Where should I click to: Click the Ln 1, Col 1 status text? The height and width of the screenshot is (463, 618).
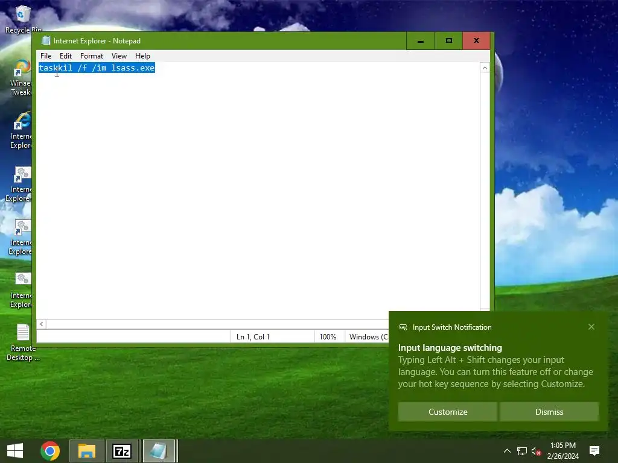click(253, 336)
